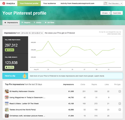The height and width of the screenshot is (120, 125).
Task: Click Rich Pin icon on Read & Make row
Action: coord(120,104)
